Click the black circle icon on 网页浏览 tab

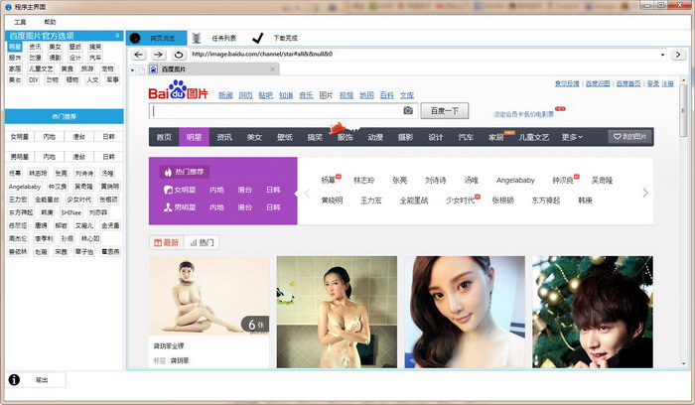(135, 38)
